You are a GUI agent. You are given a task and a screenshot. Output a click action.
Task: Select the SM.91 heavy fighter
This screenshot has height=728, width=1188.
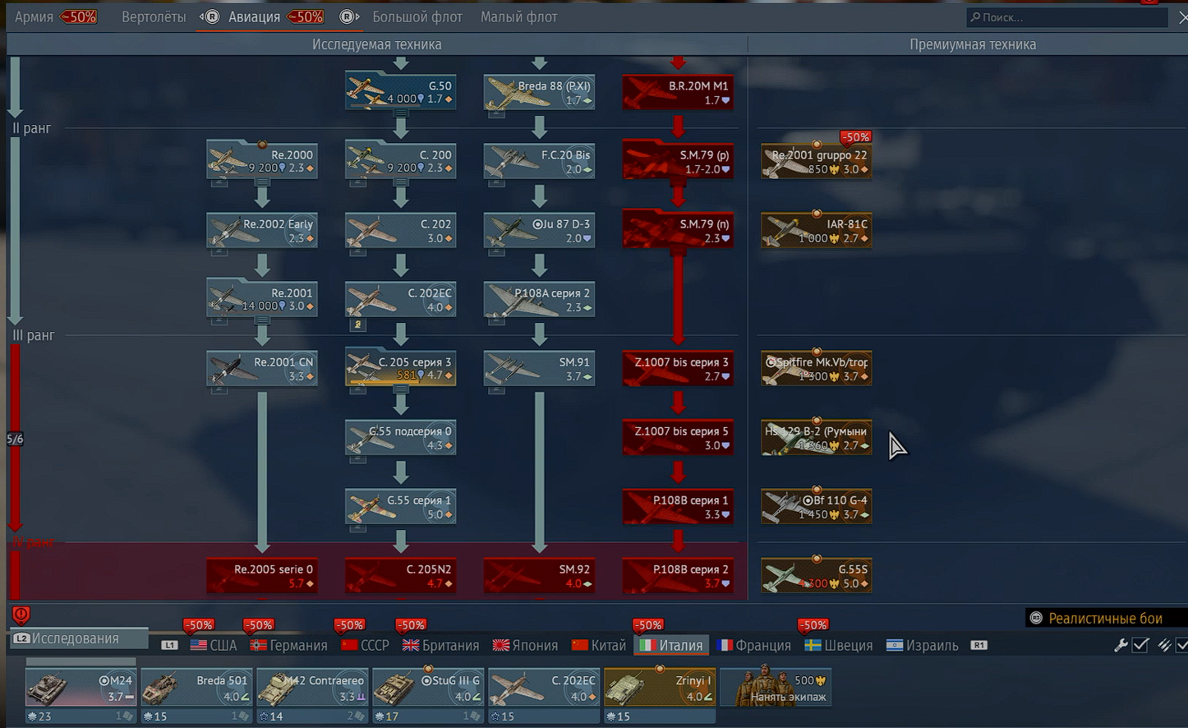point(539,369)
